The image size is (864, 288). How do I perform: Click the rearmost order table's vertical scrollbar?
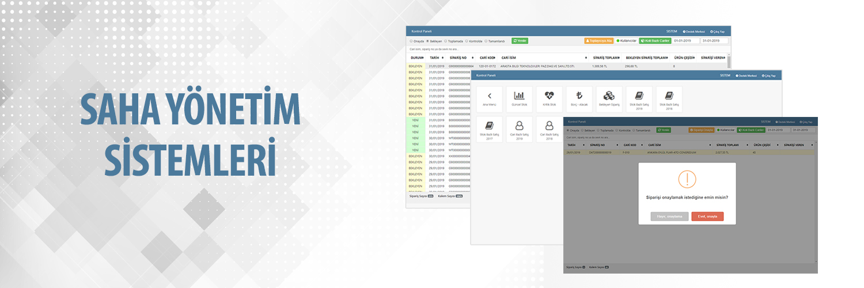(x=729, y=63)
